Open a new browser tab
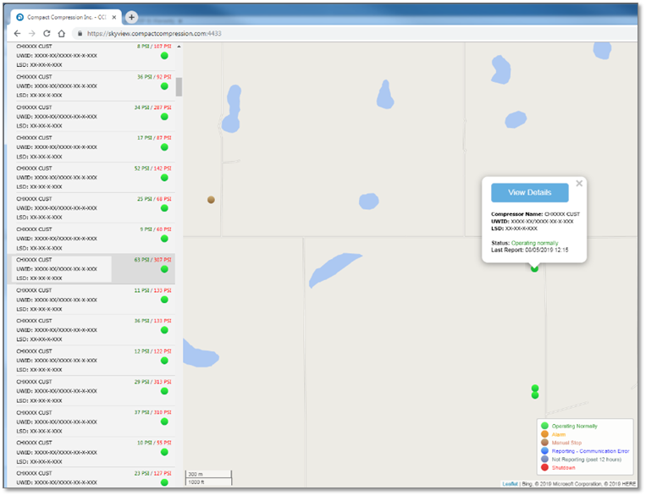This screenshot has height=496, width=646. [x=131, y=17]
